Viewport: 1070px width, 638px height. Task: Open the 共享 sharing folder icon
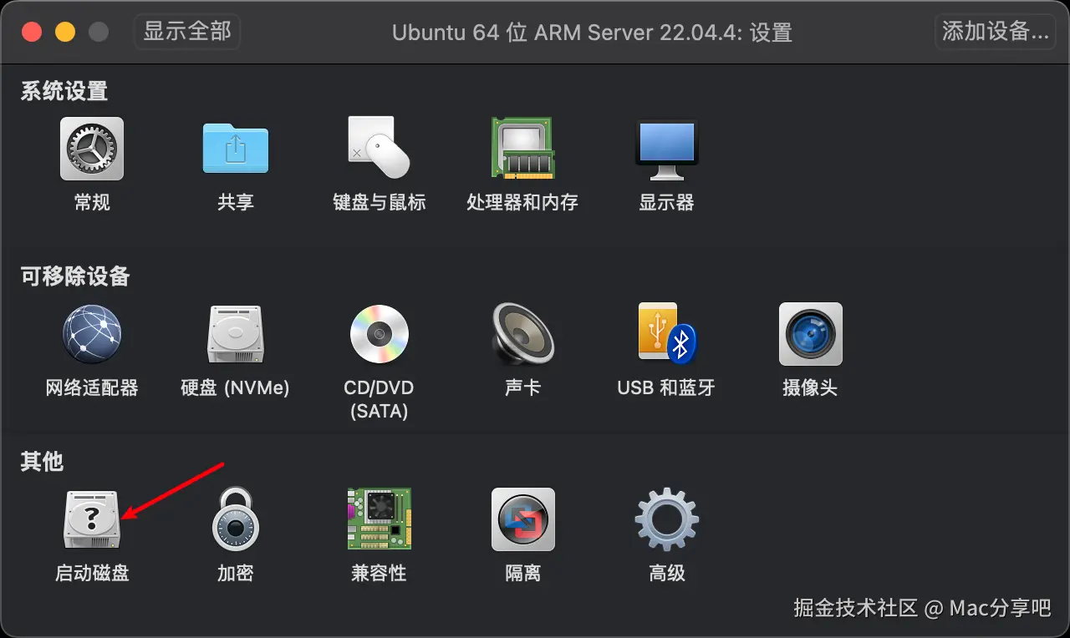point(236,149)
